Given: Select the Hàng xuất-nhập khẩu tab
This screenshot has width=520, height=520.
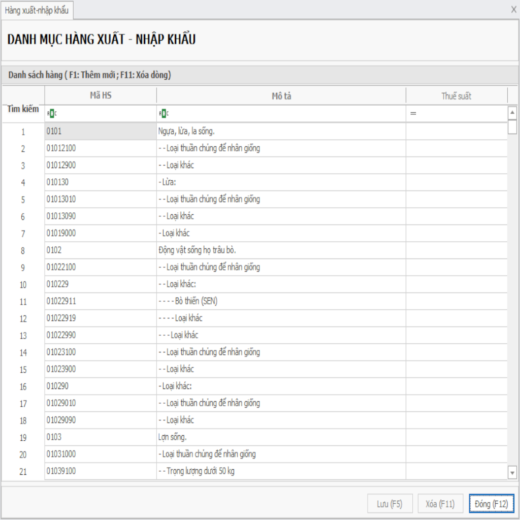Looking at the screenshot, I should tap(36, 10).
